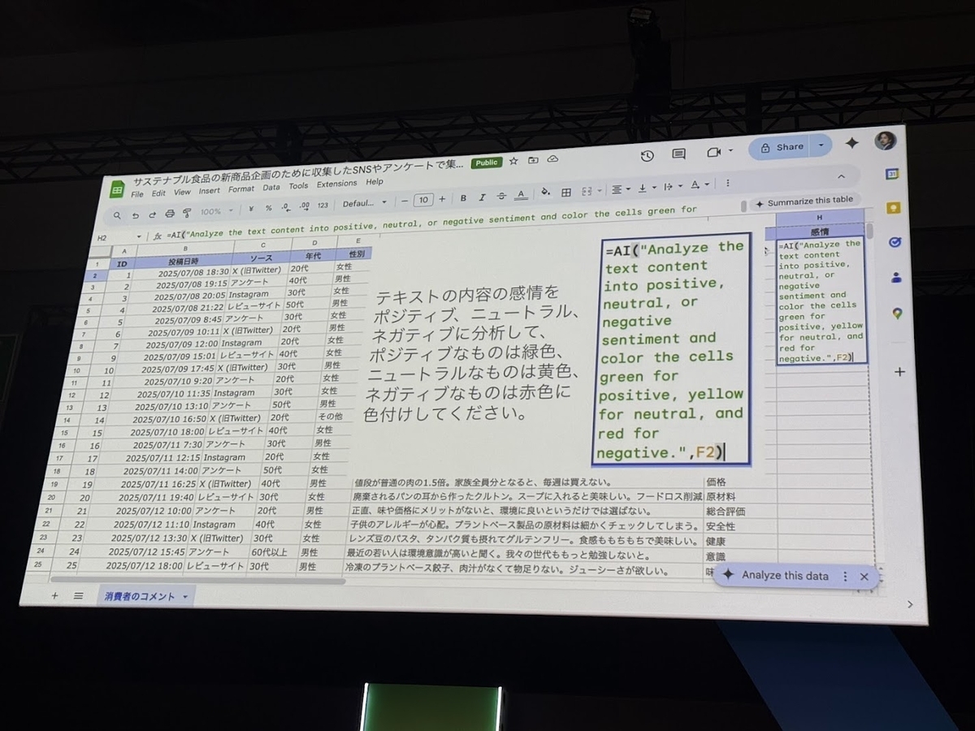975x731 pixels.
Task: Activate the paint format tool
Action: point(187,214)
